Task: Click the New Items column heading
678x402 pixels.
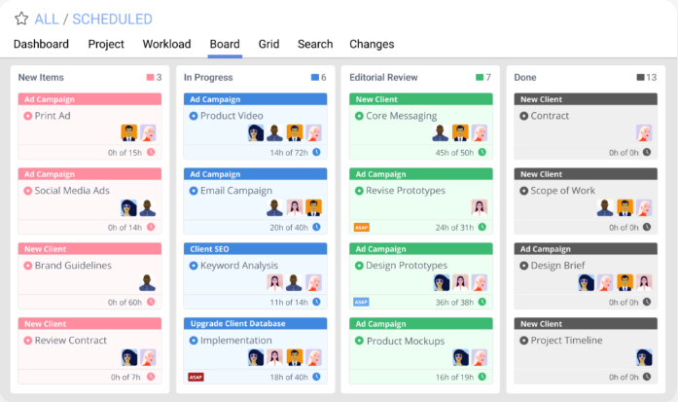Action: [x=41, y=78]
